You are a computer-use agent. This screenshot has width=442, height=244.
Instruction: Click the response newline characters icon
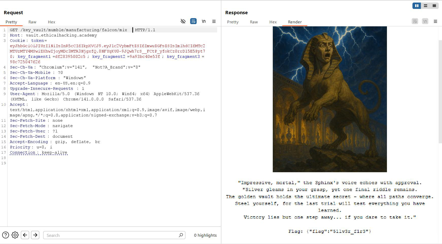pyautogui.click(x=425, y=21)
